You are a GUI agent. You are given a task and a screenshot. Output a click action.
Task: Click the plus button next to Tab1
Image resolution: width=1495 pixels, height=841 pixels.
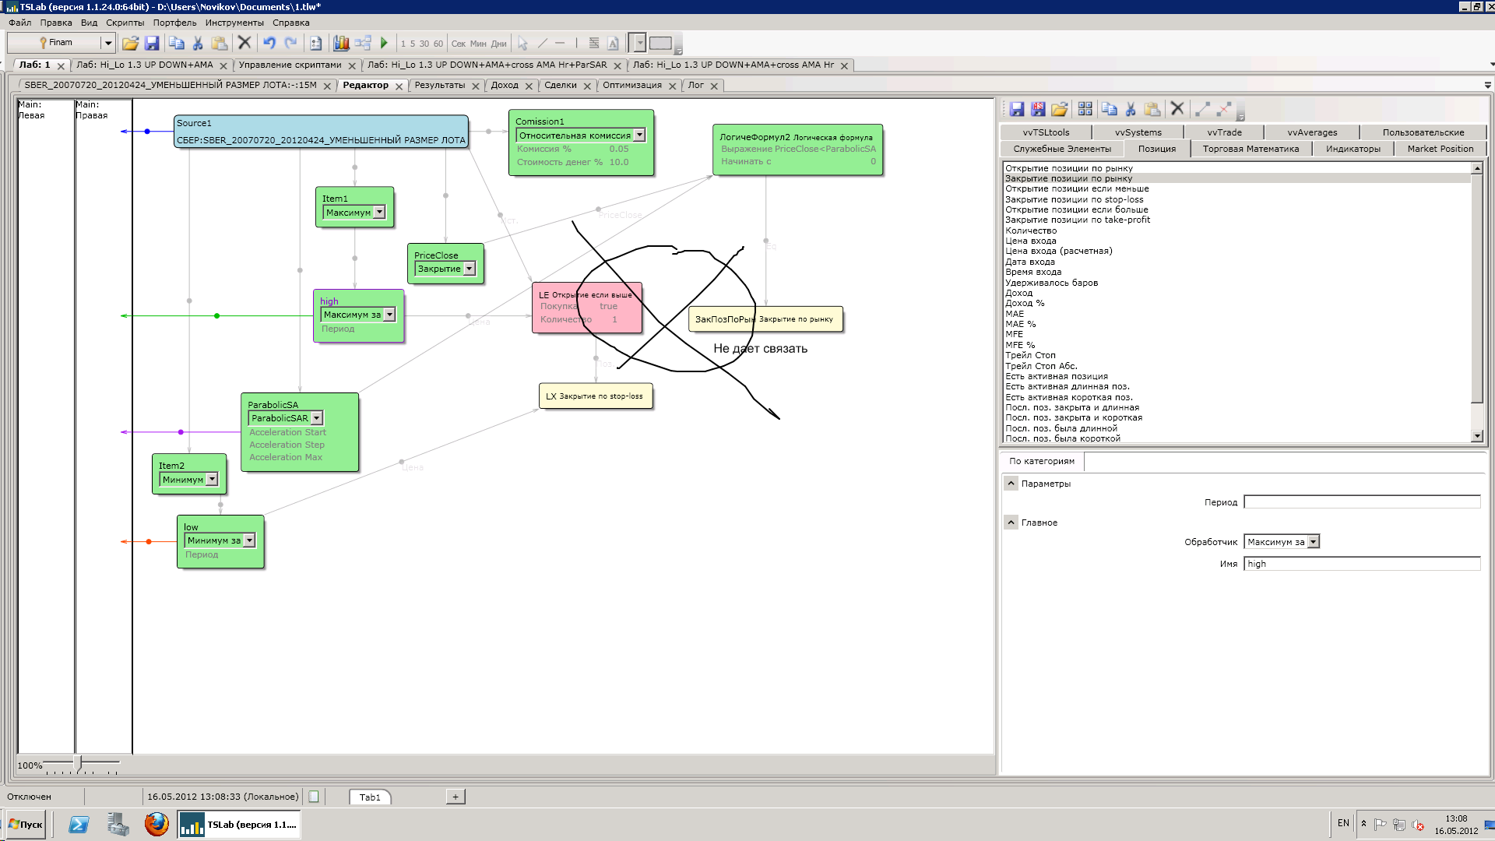point(456,797)
